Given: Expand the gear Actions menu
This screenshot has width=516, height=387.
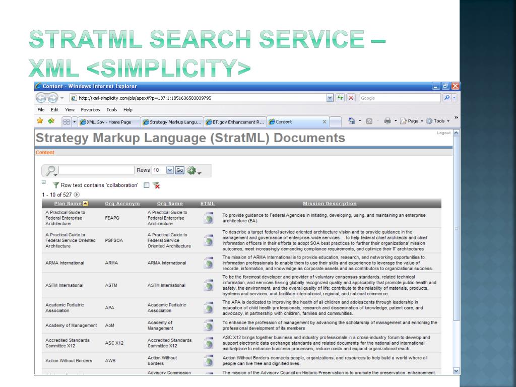Looking at the screenshot, I should click(193, 171).
